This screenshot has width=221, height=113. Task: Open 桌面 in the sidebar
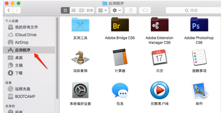[x=29, y=58]
